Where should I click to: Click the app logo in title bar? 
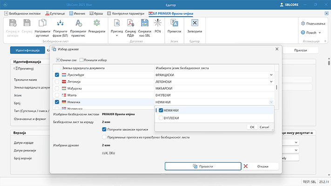point(5,5)
